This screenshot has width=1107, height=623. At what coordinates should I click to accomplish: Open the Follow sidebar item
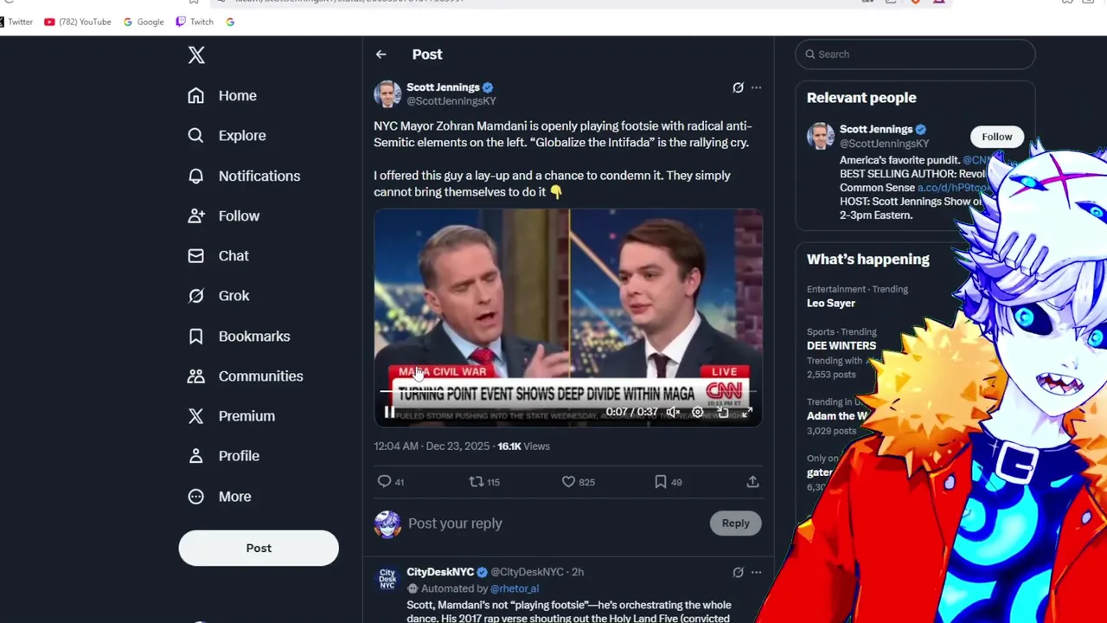coord(223,215)
